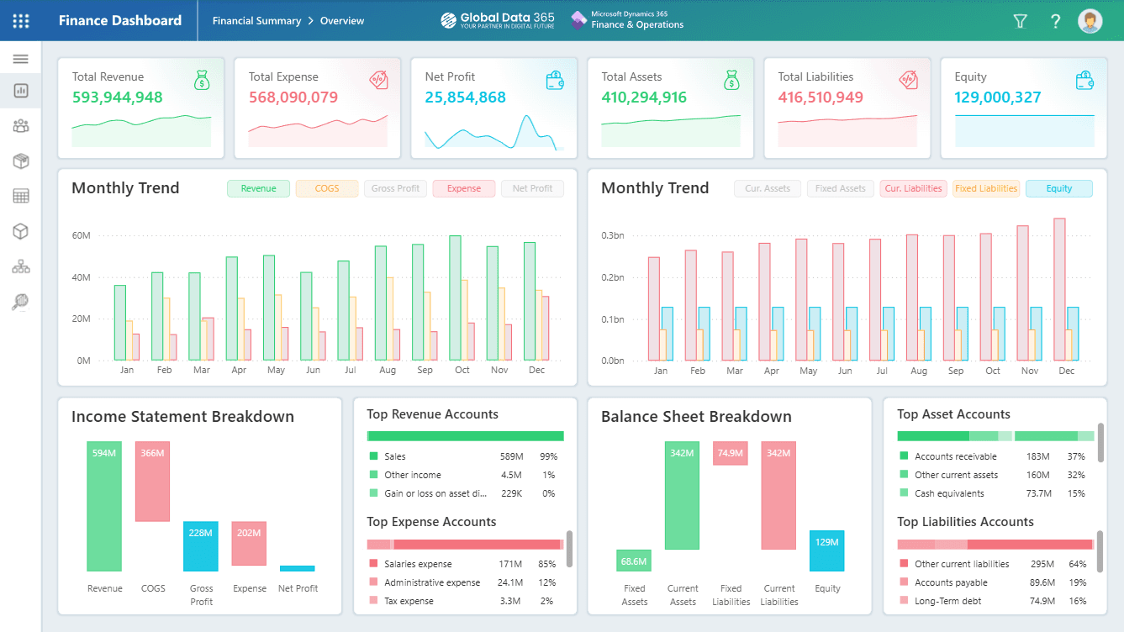Click the Top Revenue Accounts green bar
Viewport: 1124px width, 632px height.
pos(466,436)
